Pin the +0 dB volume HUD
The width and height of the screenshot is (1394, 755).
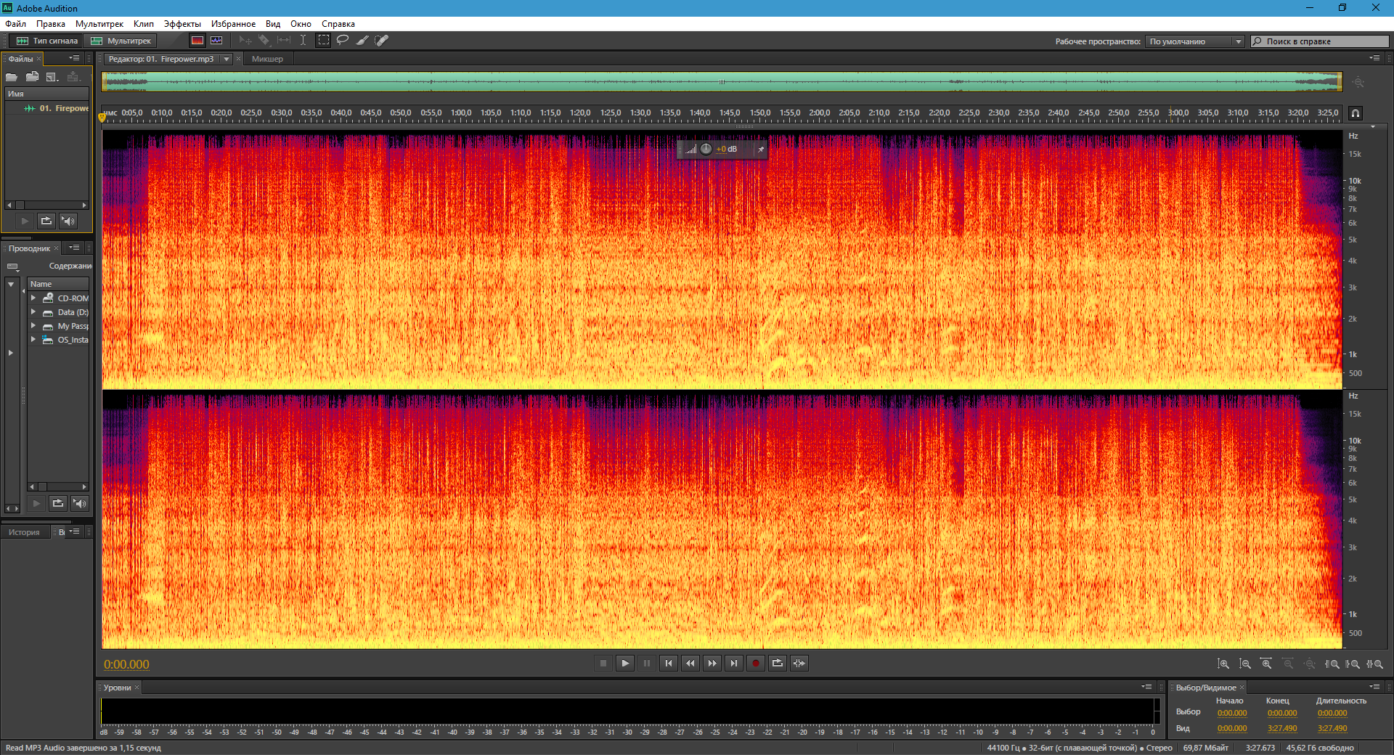click(760, 150)
